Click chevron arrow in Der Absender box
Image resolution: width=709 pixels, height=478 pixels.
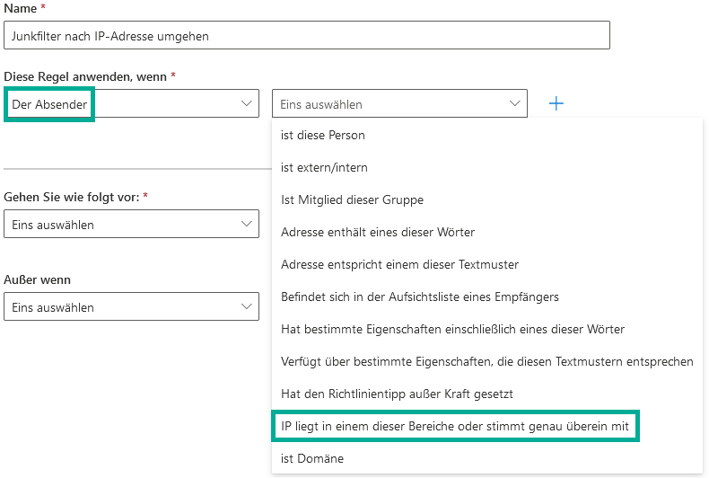247,104
